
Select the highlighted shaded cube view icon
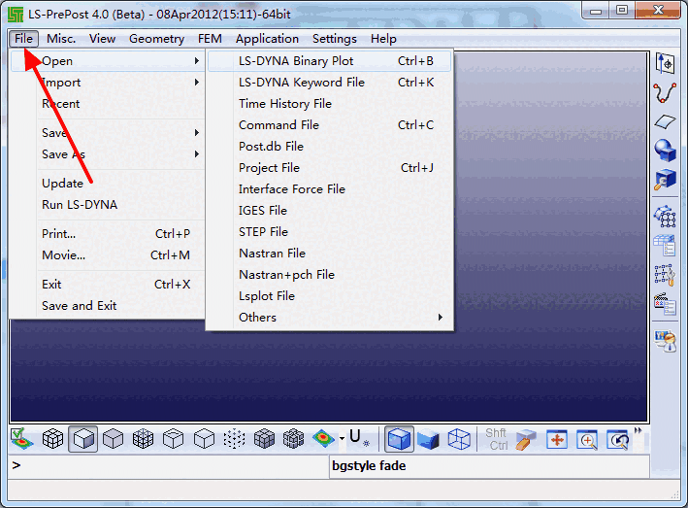82,439
